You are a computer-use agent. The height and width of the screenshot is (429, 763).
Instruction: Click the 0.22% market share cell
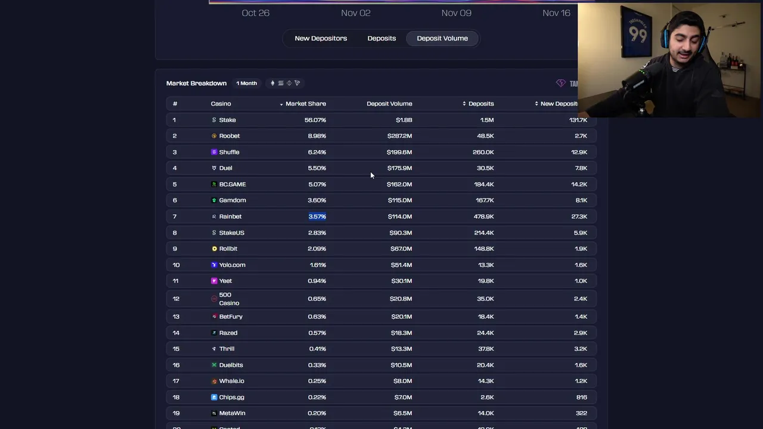[317, 397]
